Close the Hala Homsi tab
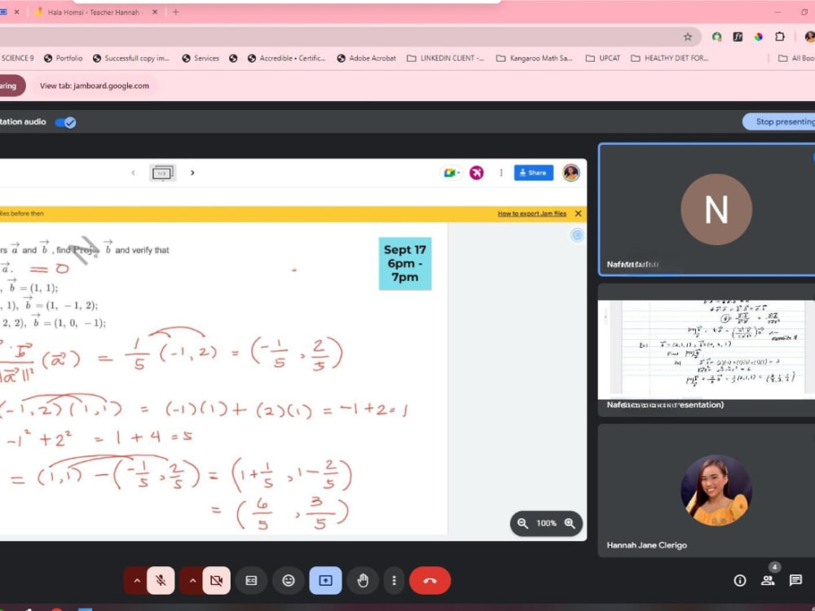 coord(154,12)
